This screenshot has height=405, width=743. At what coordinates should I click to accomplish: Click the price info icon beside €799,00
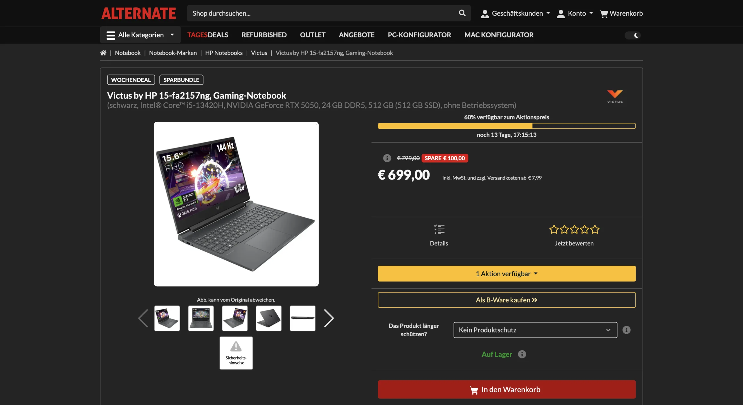(387, 158)
